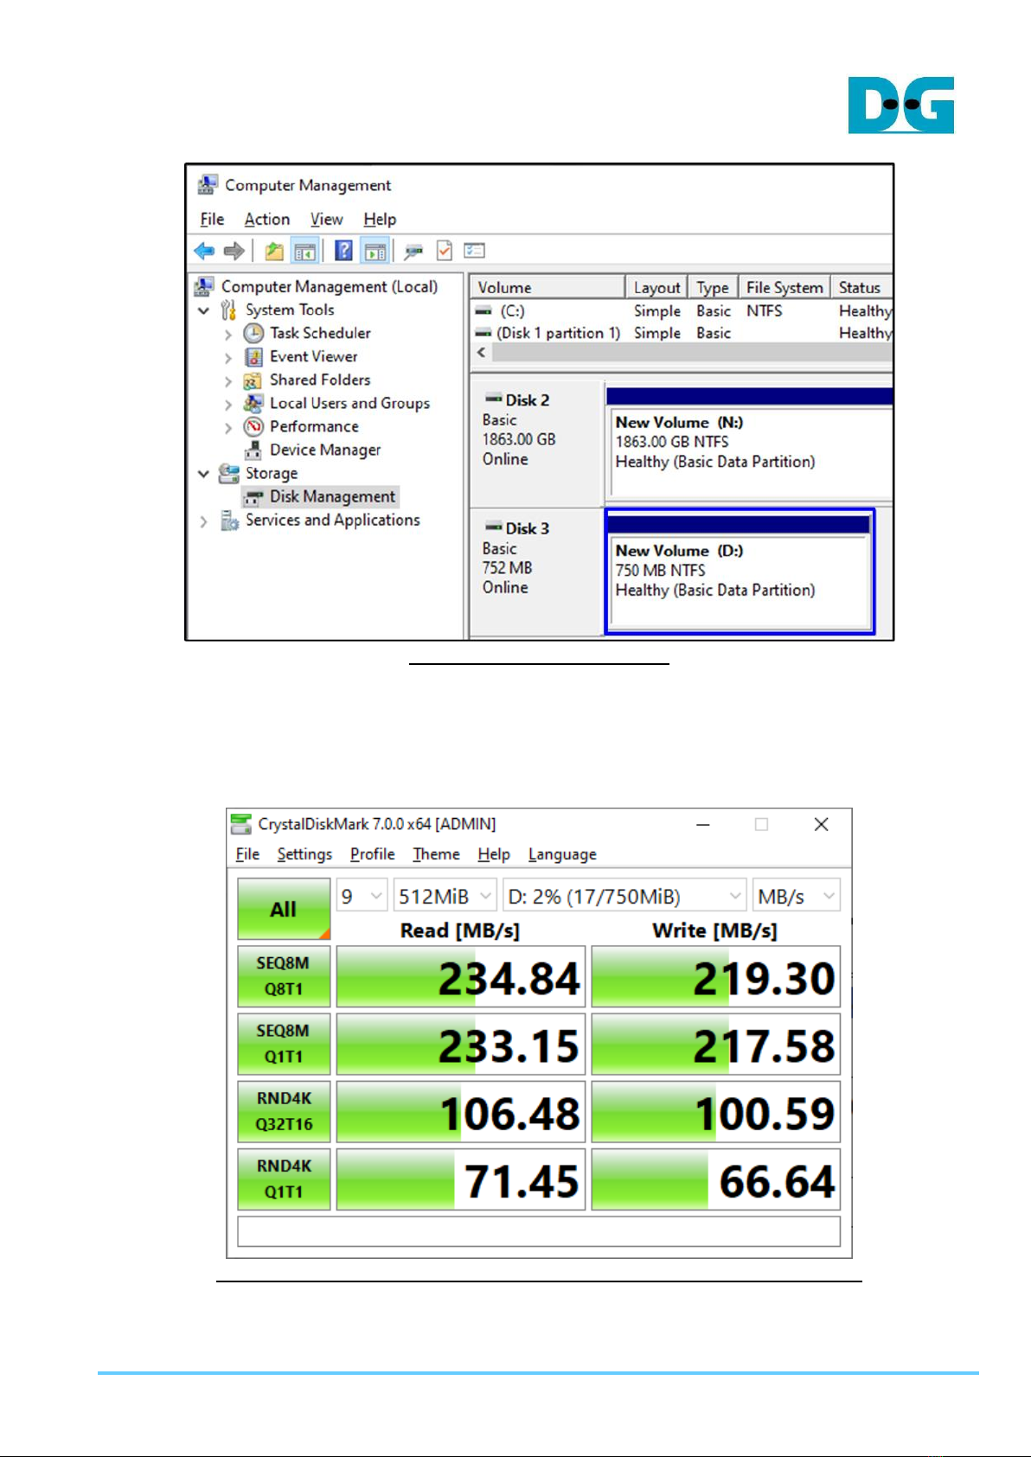Select the Event Viewer icon
Screen dimensions: 1031x1457
pyautogui.click(x=253, y=356)
